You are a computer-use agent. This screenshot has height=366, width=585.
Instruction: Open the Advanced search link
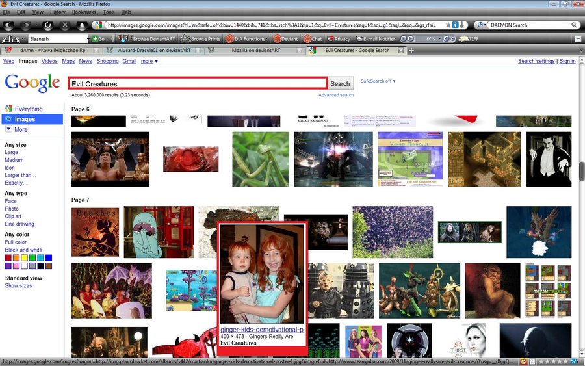tap(336, 95)
